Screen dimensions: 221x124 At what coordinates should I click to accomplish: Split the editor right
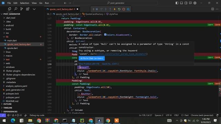[x=213, y=9]
